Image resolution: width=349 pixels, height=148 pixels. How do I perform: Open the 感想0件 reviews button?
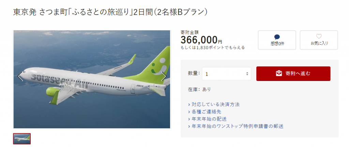coord(277,40)
